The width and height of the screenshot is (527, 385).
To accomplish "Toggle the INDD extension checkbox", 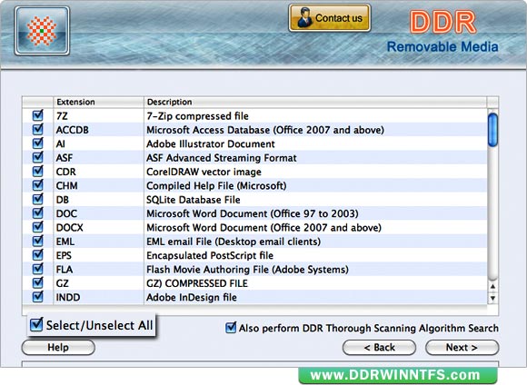I will click(37, 297).
